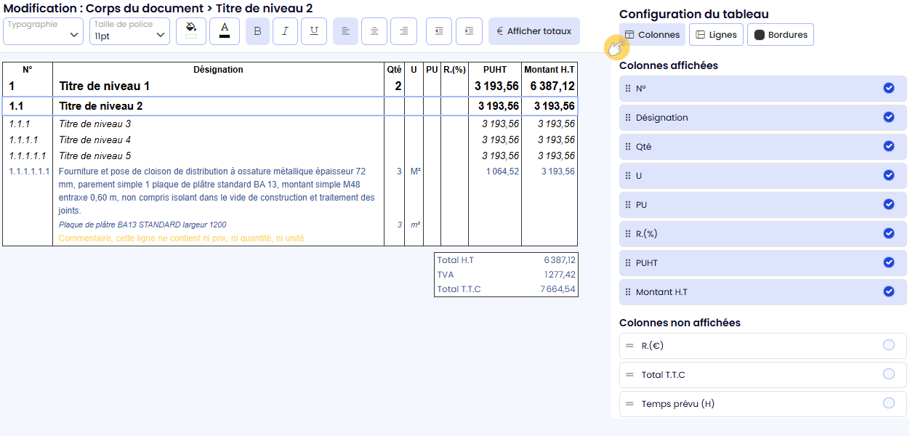Decrease the indent level
The image size is (910, 436).
point(439,31)
